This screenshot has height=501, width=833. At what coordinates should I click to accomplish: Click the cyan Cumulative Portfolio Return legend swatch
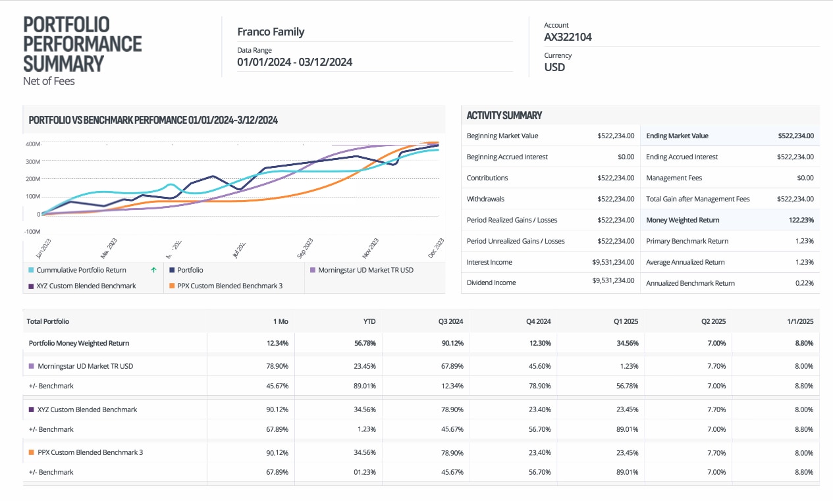tap(31, 270)
